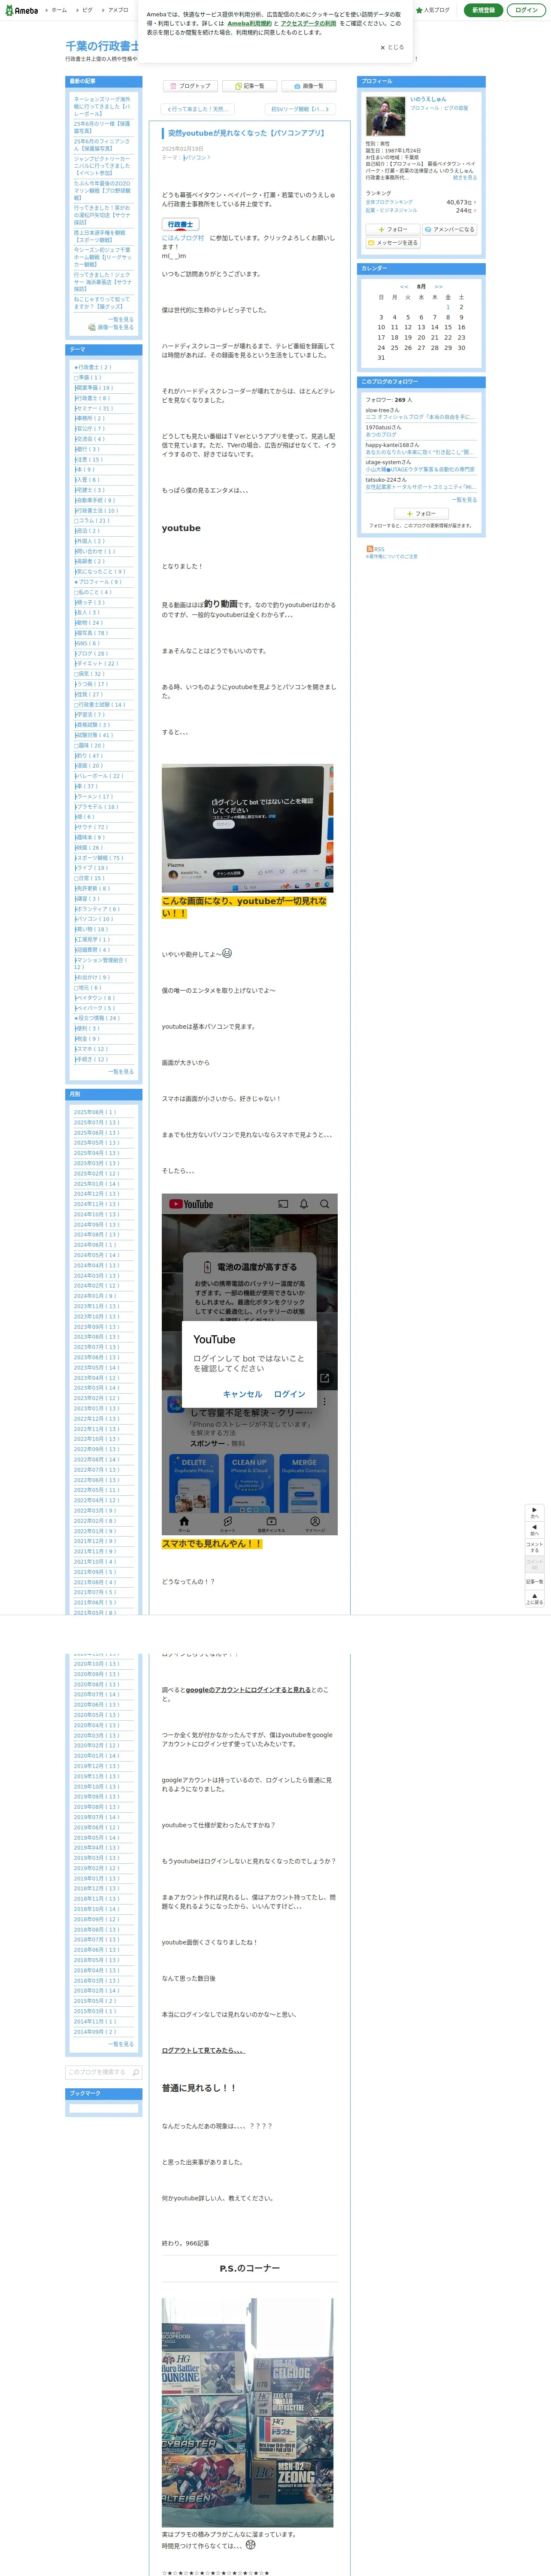Open theme list 一覧を見る link

point(121,1072)
